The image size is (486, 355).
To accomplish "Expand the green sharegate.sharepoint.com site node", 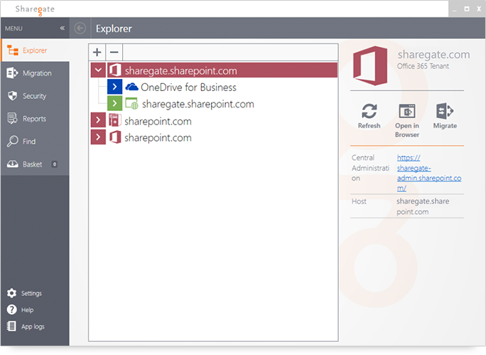I will [114, 104].
